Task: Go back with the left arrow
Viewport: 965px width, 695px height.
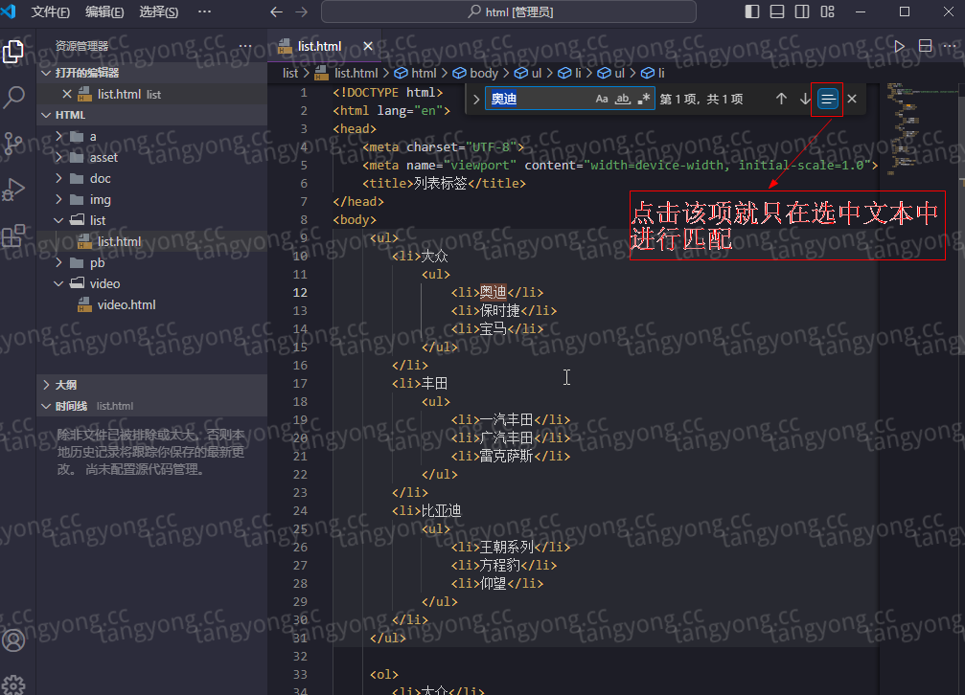Action: (276, 12)
